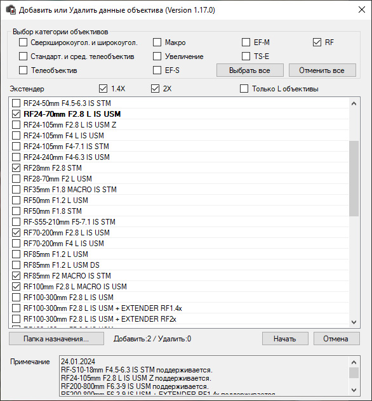Click the Примечание label
This screenshot has width=372, height=401.
[30, 362]
